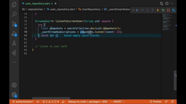Open changes compare icon in editor title
Screen dimensions: 186x104
point(162,3)
